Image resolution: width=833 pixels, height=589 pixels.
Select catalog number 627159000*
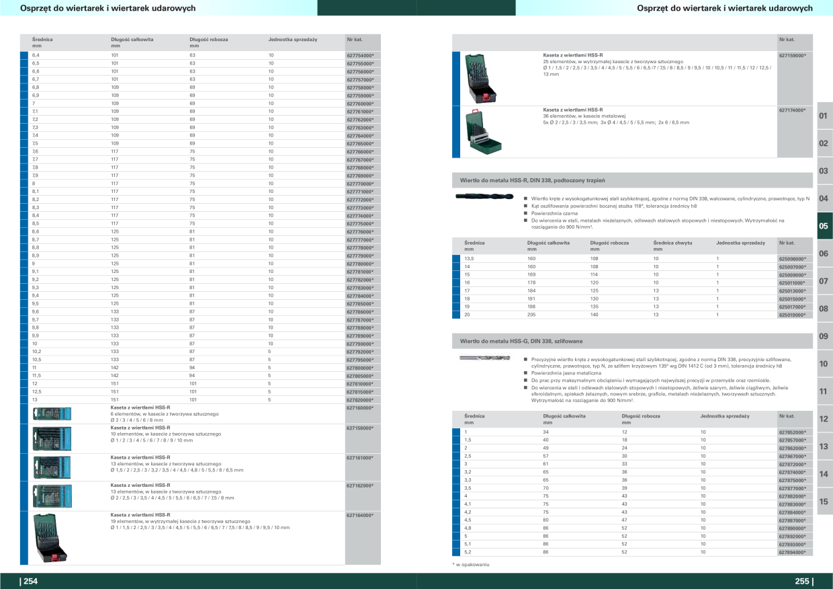[792, 55]
